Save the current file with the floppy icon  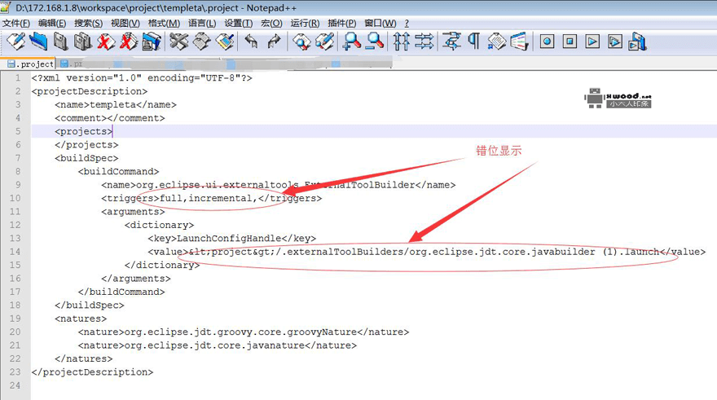tap(61, 42)
